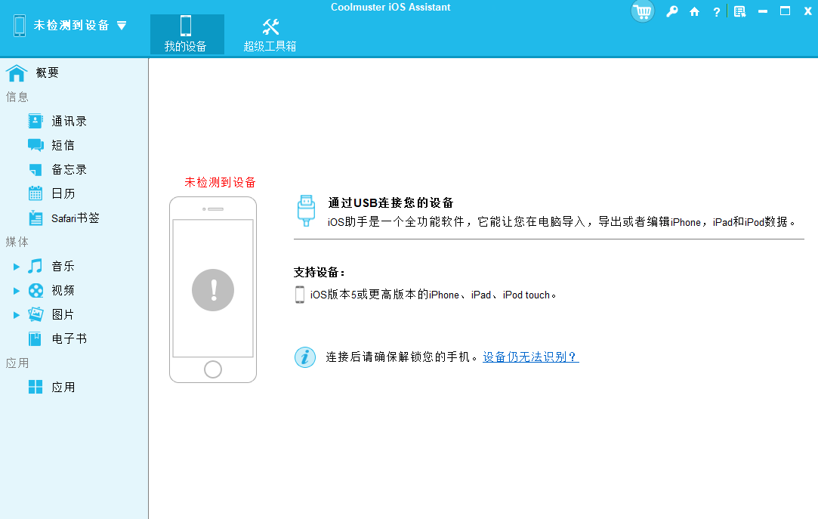Select 短信 messages in the sidebar

coord(62,145)
